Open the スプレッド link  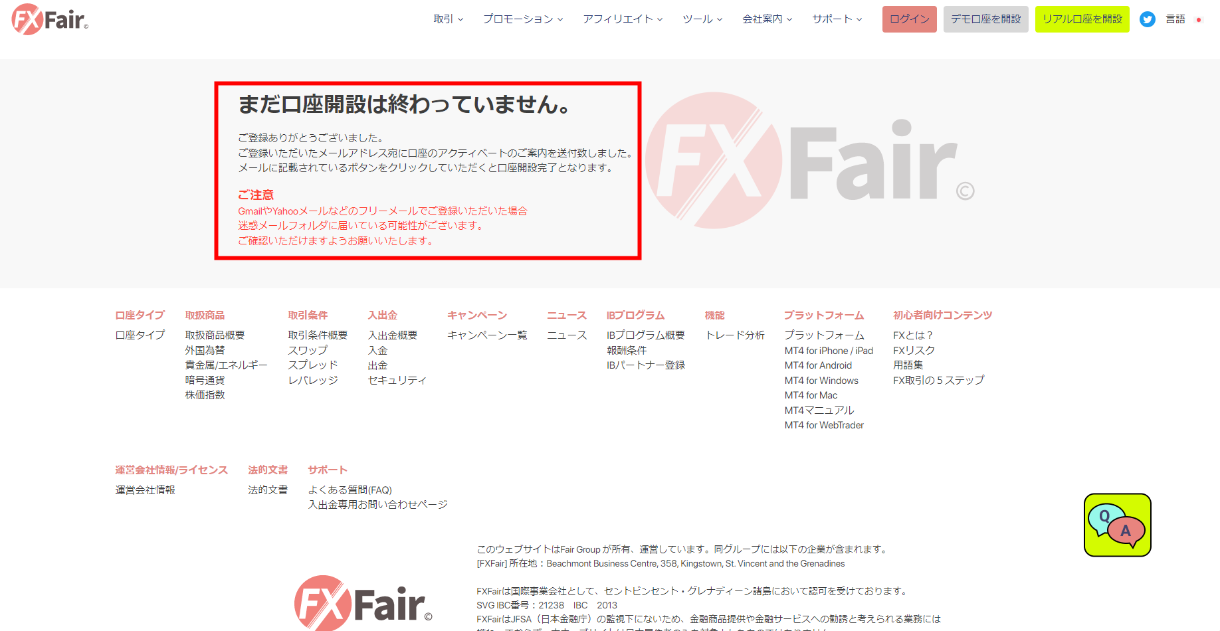pyautogui.click(x=313, y=365)
